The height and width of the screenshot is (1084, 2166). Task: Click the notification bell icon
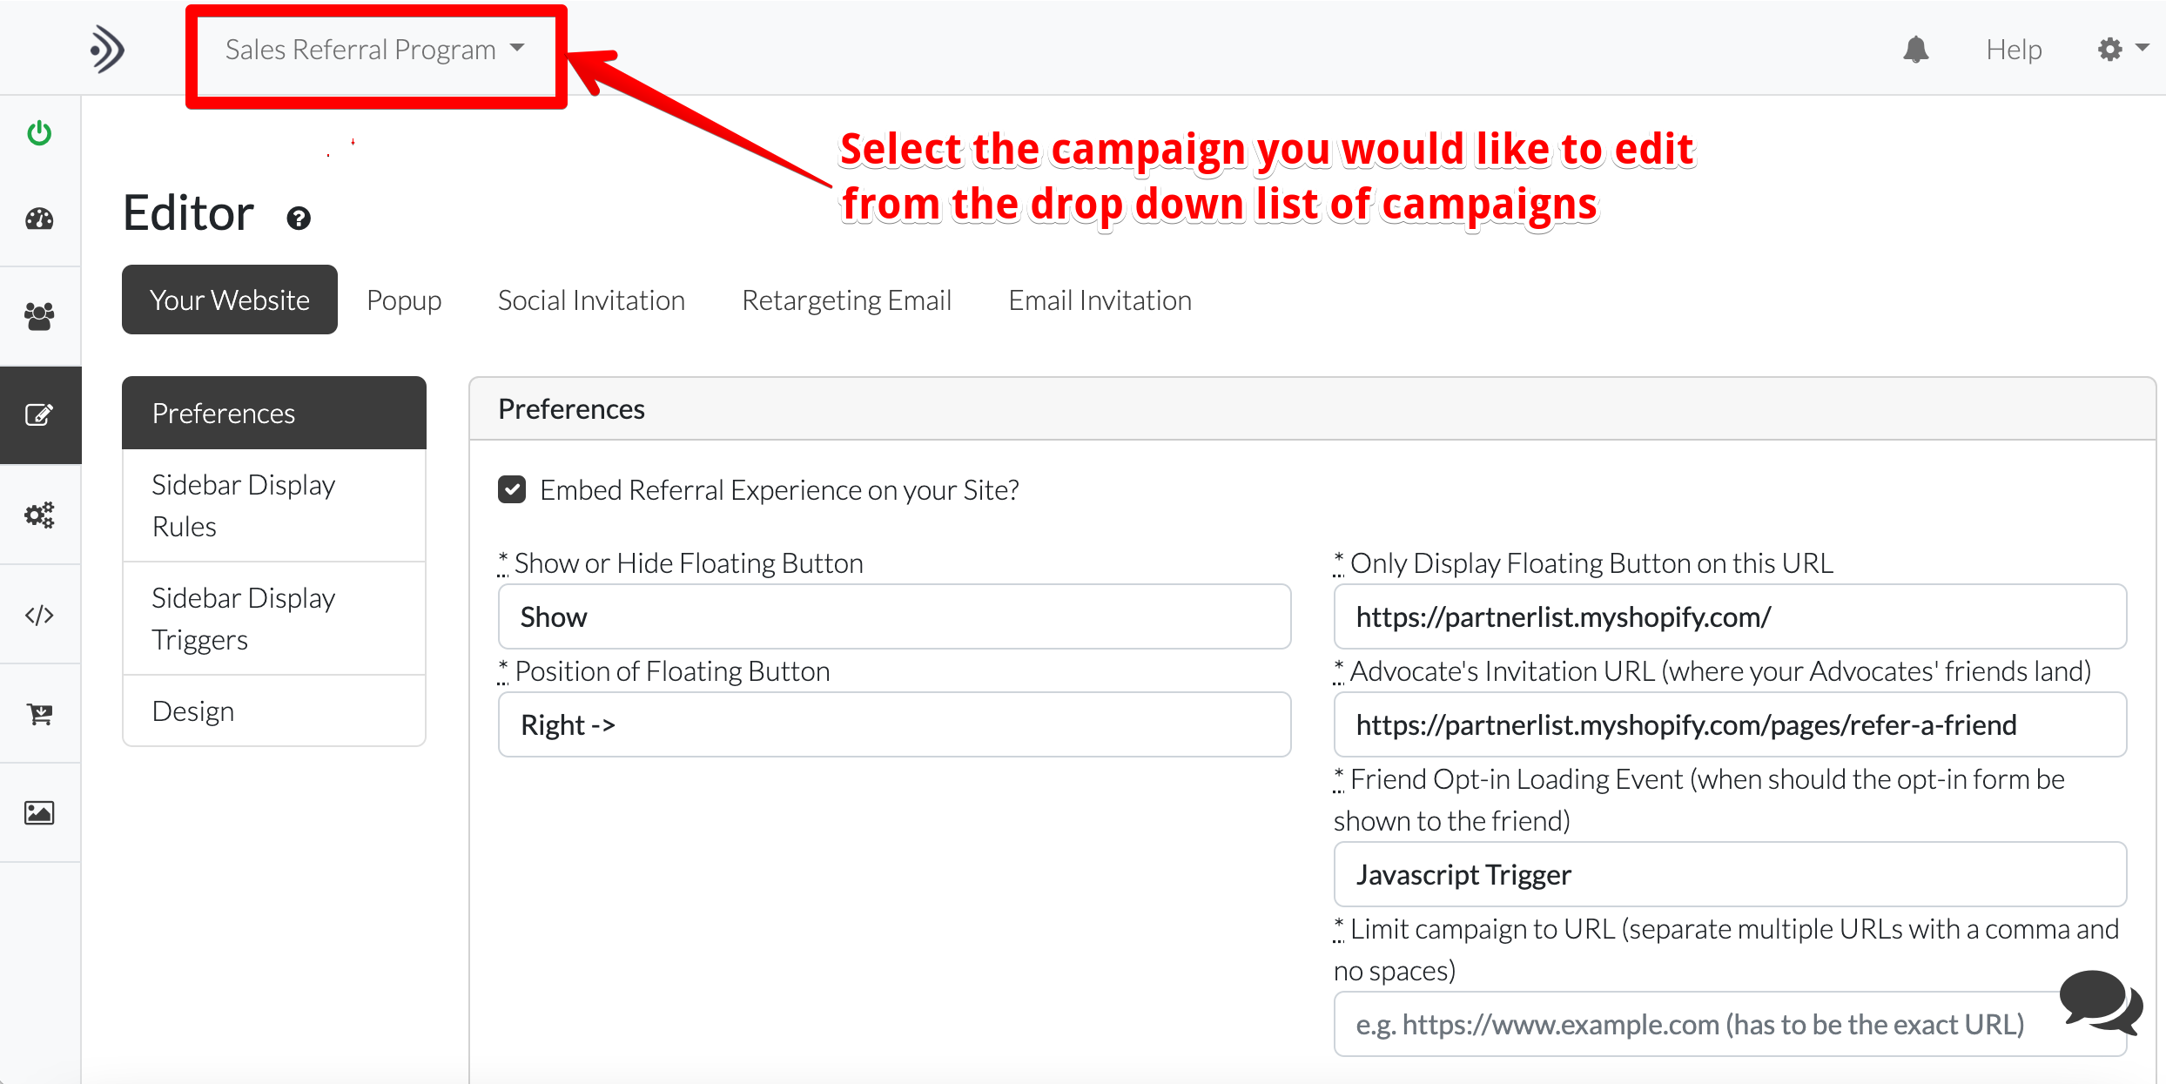[x=1915, y=50]
